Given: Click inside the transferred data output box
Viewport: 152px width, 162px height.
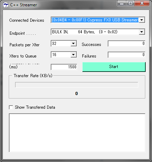Looking at the screenshot, I should pos(77,133).
